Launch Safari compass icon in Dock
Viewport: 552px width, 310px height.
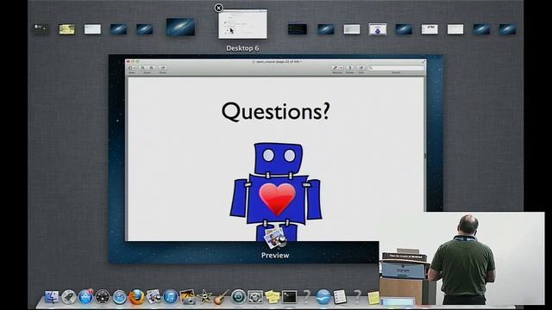[x=119, y=297]
